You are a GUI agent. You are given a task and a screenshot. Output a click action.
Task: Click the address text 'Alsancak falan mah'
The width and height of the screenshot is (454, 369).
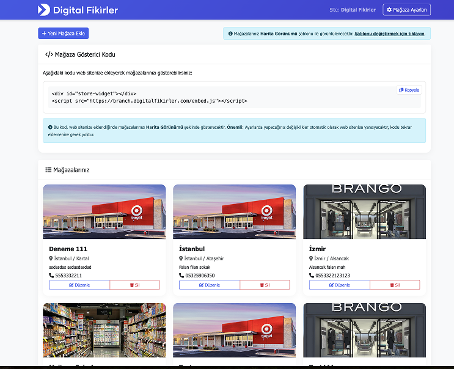click(x=327, y=267)
